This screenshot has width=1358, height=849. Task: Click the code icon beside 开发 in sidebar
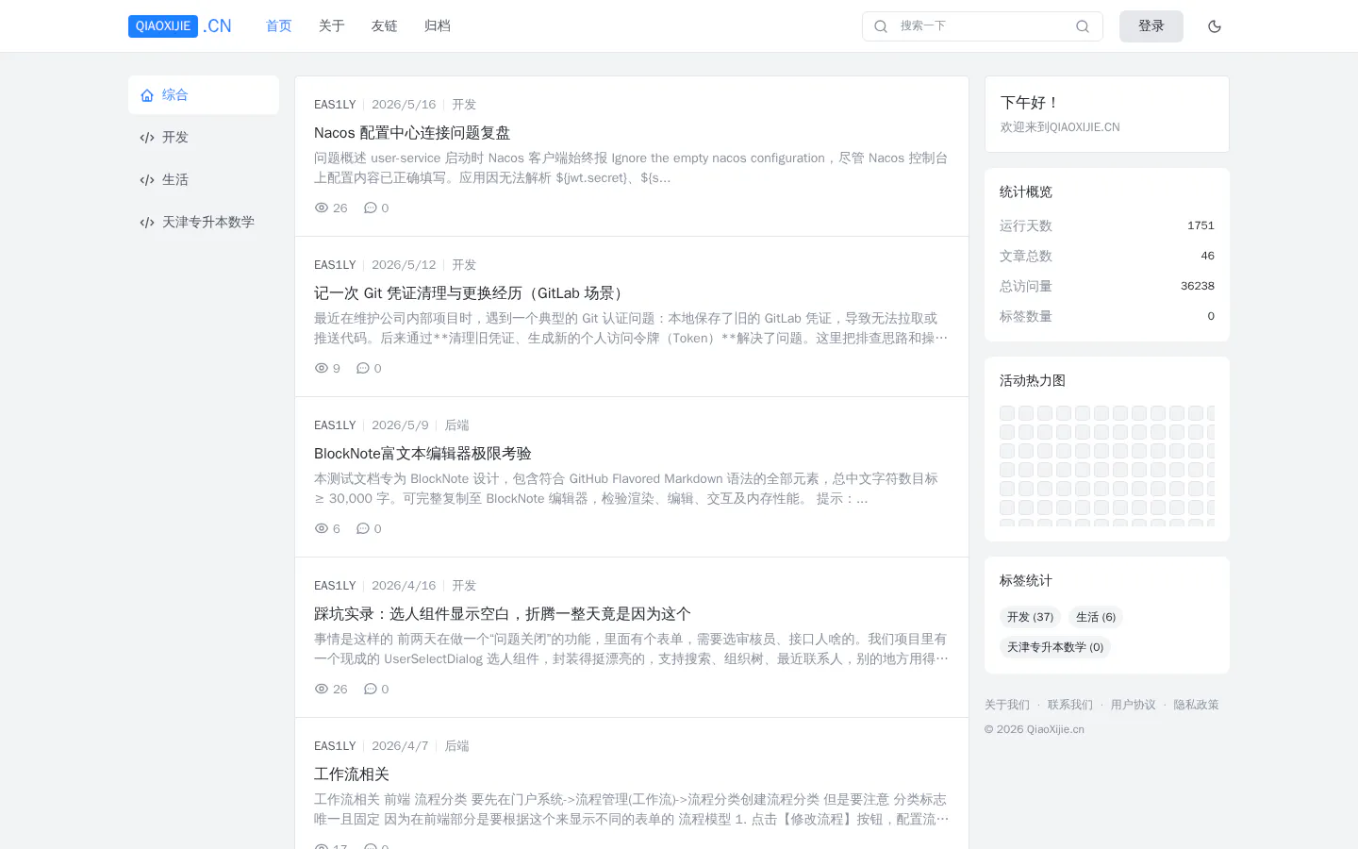pos(147,138)
